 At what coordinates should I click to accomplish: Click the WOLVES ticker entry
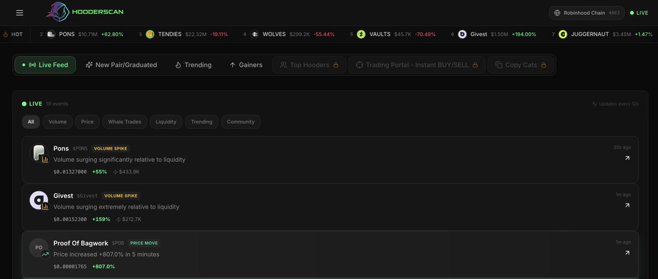(289, 34)
